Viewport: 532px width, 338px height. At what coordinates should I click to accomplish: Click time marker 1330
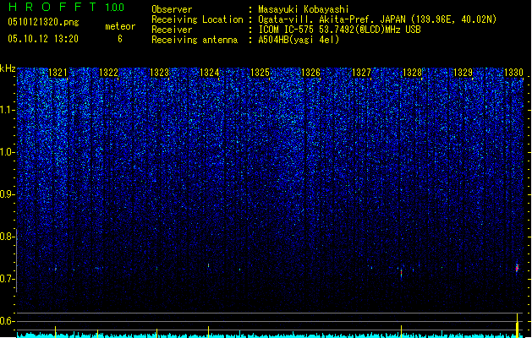tap(513, 73)
